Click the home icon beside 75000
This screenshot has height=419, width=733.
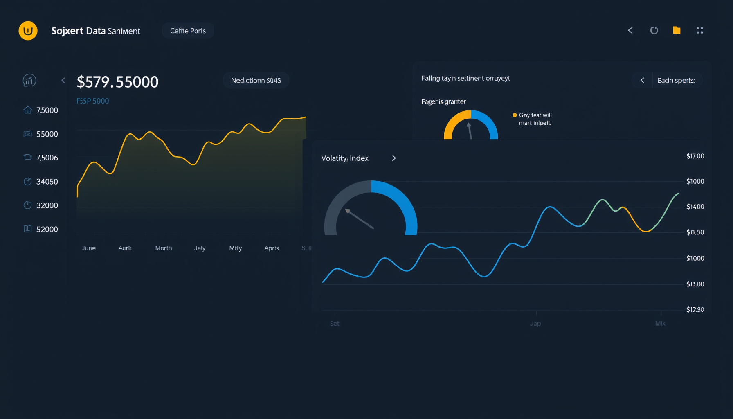tap(27, 110)
